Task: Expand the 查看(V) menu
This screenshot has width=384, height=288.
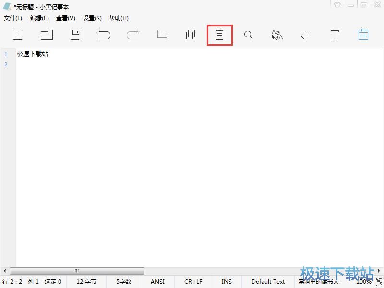Action: click(66, 18)
